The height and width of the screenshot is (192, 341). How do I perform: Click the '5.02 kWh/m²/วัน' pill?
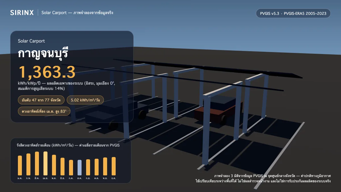point(85,100)
